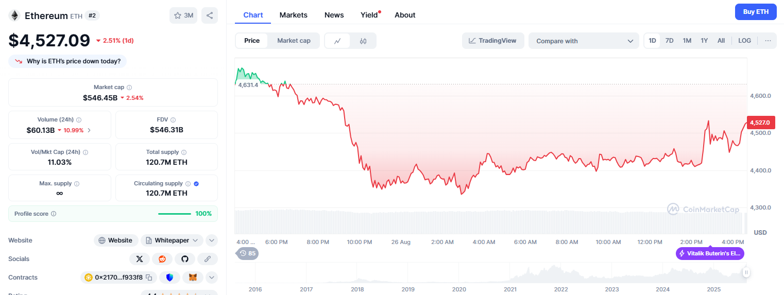The width and height of the screenshot is (784, 295).
Task: Click the 11.03% Vol/Mkt Cap value
Action: pyautogui.click(x=59, y=162)
